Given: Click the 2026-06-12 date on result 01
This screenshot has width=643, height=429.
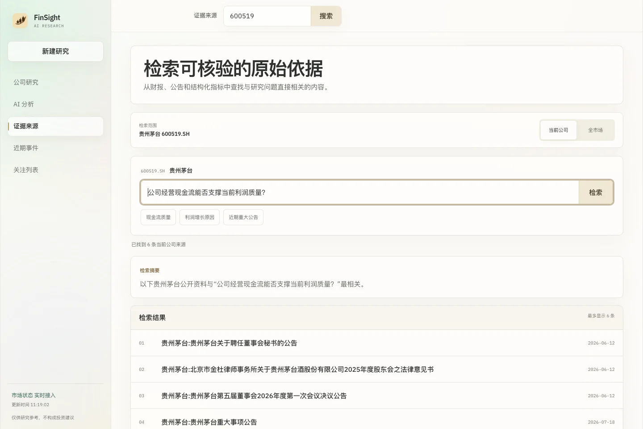Looking at the screenshot, I should tap(601, 343).
